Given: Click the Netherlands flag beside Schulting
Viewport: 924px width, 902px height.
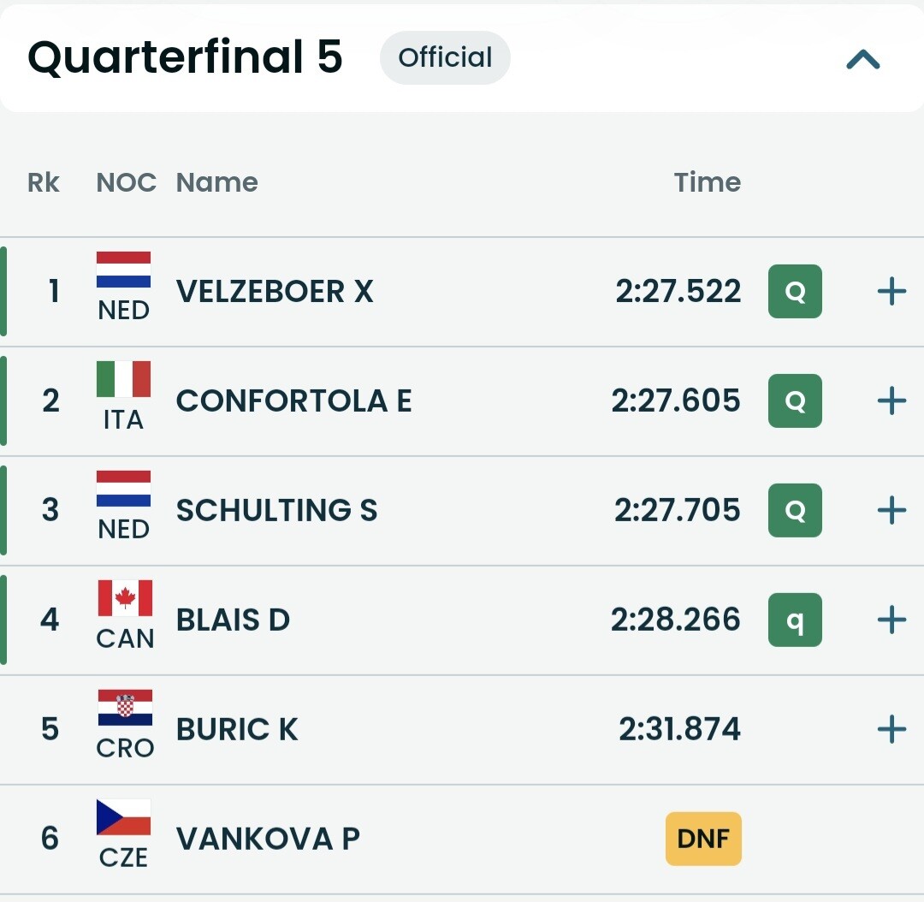Looking at the screenshot, I should (124, 489).
